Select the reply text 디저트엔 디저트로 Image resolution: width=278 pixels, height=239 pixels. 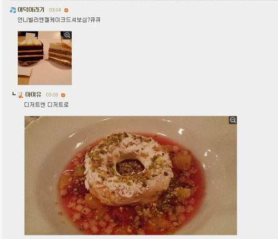(47, 105)
